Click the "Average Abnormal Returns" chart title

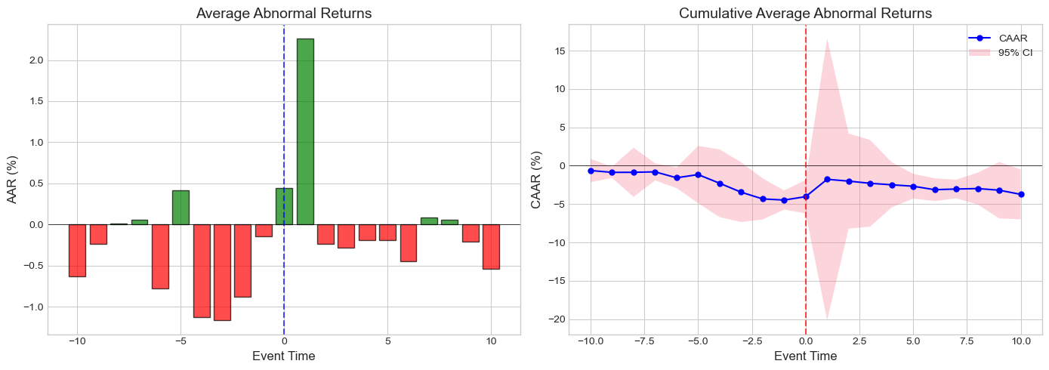click(284, 14)
